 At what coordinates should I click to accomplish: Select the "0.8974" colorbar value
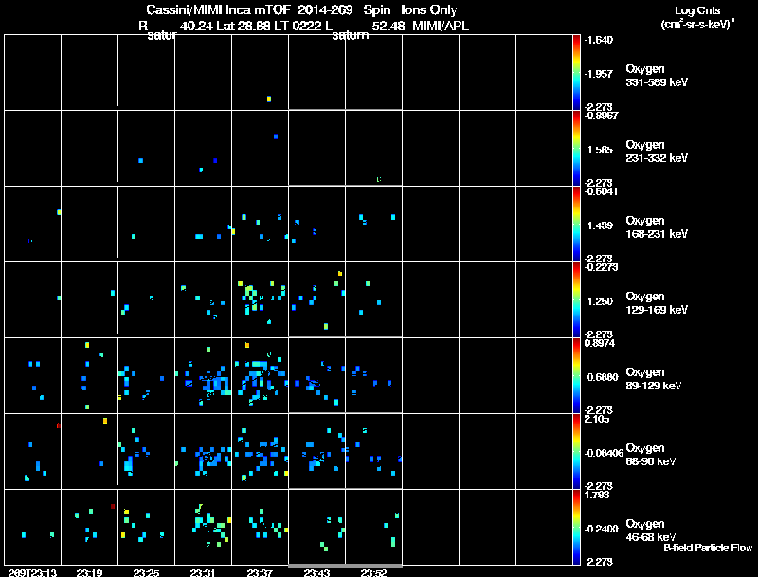coord(600,344)
